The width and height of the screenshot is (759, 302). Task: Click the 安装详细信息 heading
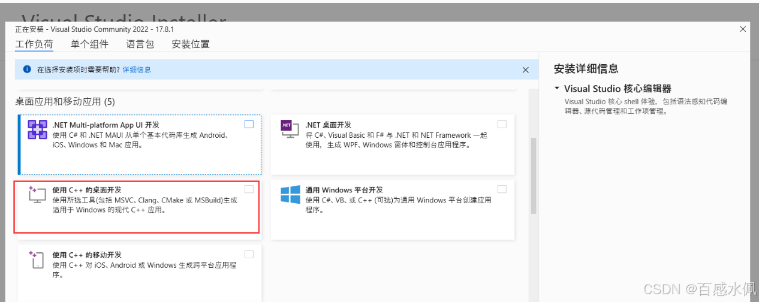point(586,69)
